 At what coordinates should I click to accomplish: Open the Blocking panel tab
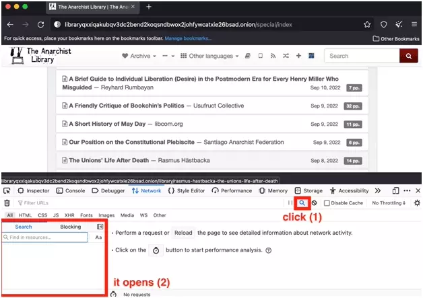click(x=70, y=227)
